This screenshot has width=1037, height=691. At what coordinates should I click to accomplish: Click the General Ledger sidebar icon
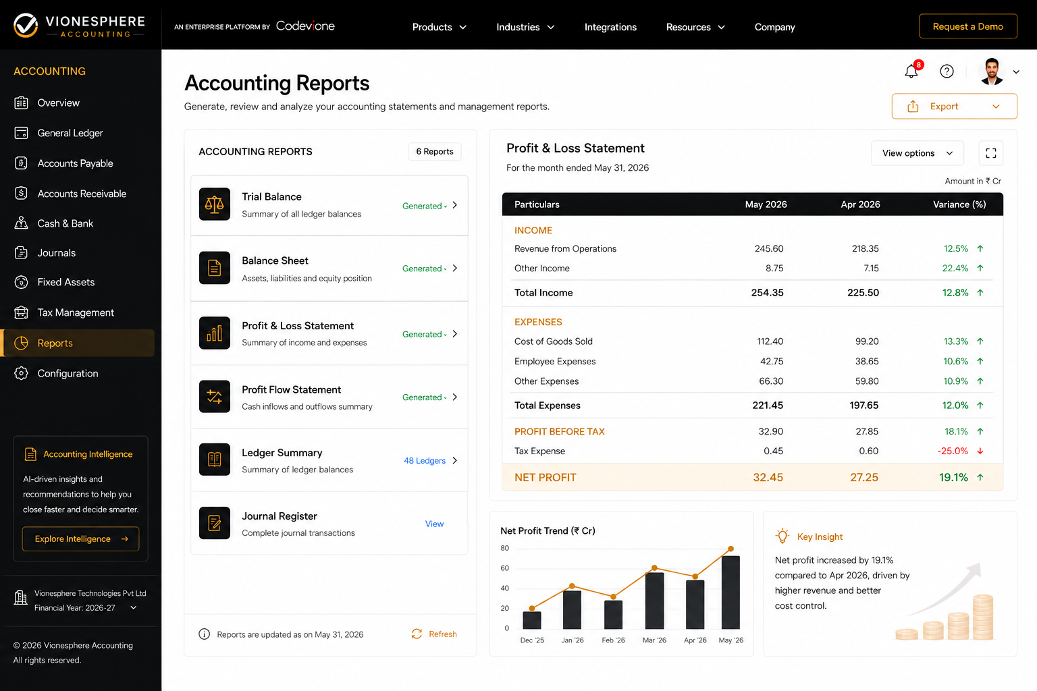22,133
